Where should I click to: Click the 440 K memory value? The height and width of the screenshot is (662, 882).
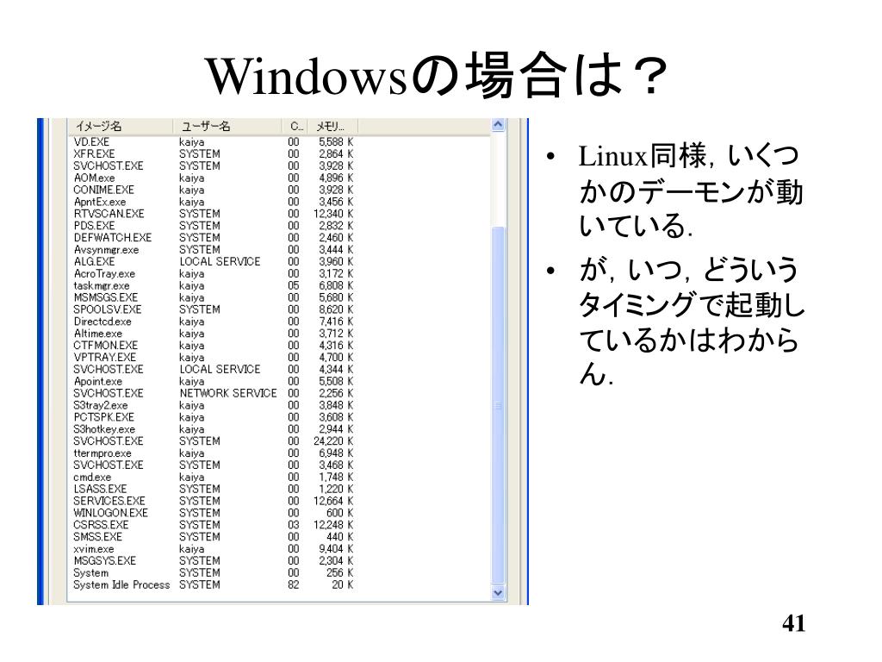pyautogui.click(x=339, y=537)
